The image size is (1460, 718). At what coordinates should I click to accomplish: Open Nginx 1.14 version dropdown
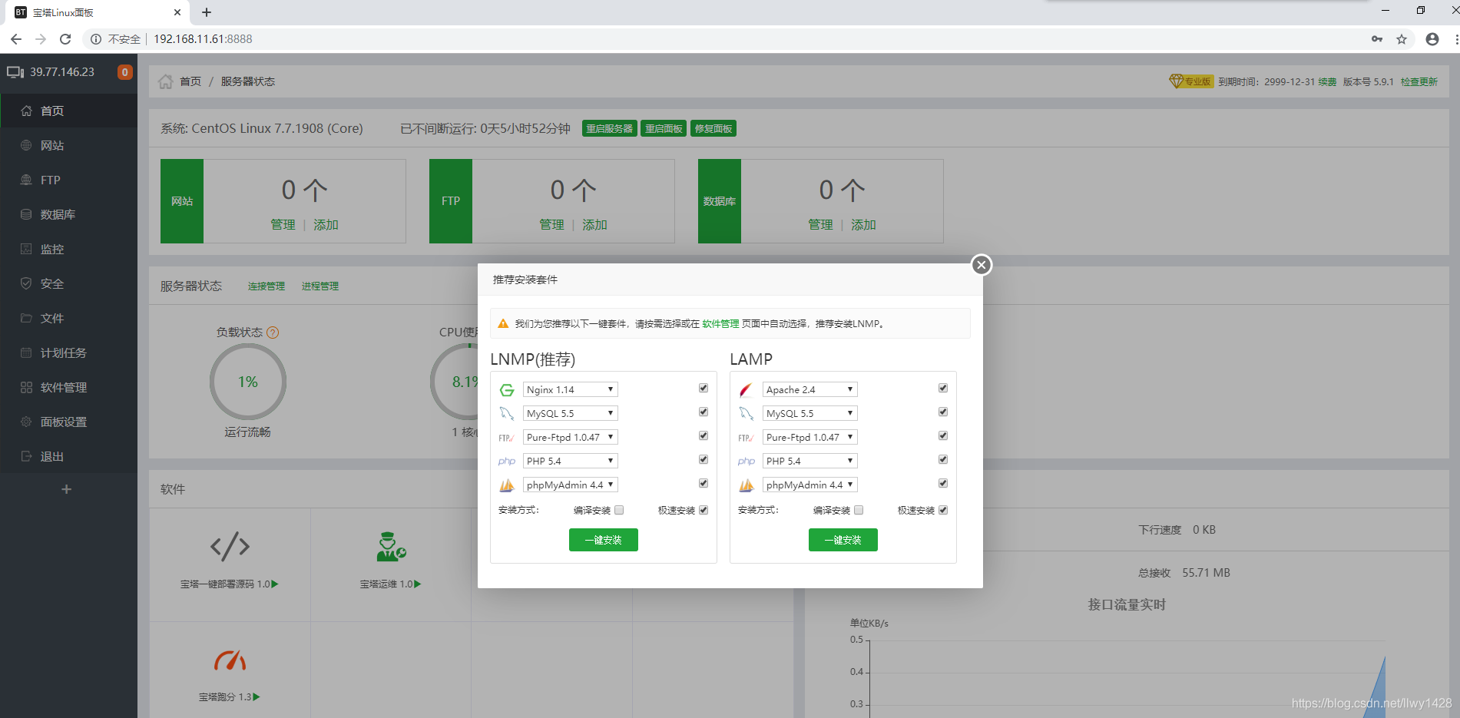click(571, 390)
